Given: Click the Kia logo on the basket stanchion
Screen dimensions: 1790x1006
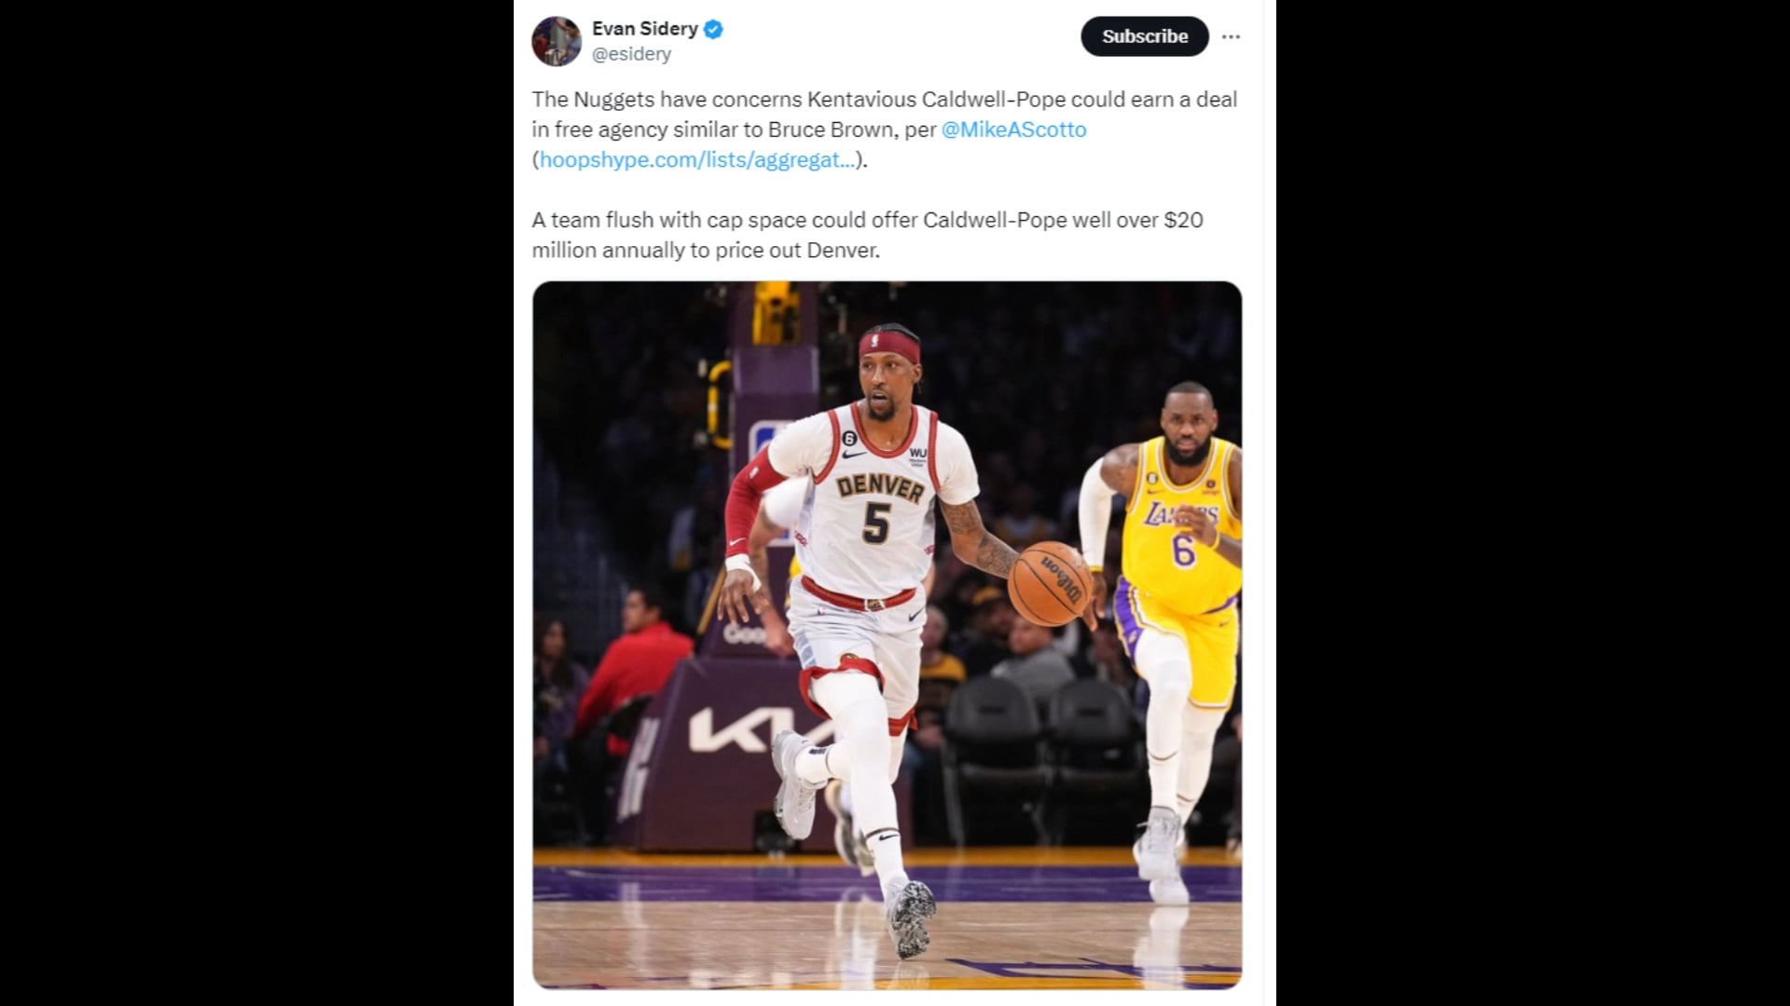Looking at the screenshot, I should [753, 729].
